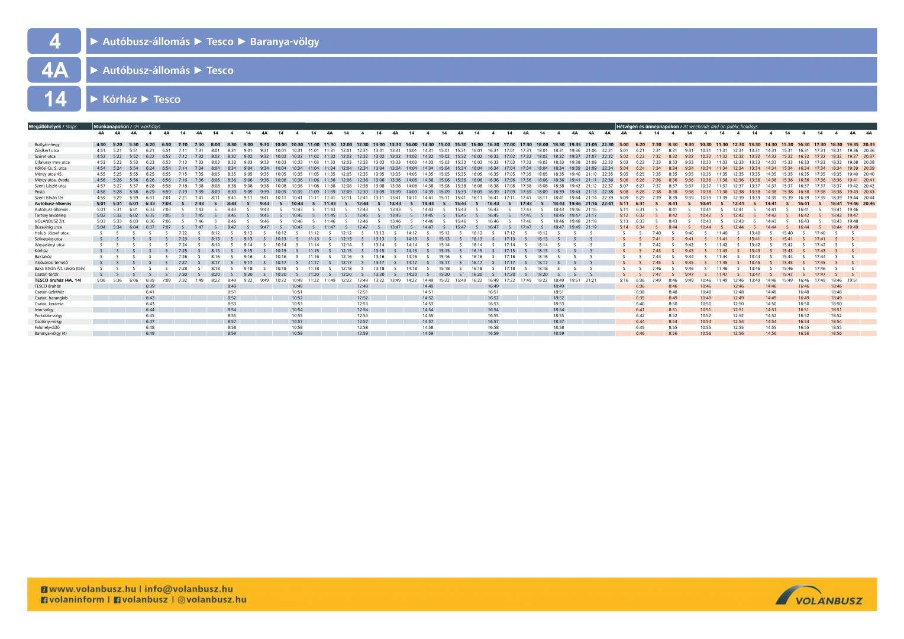Screen dimensions: 904x639
Task: Select the Baktaköz stop name
Action: tap(43, 257)
